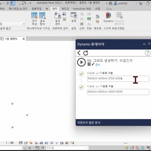
Task: Open Macro security icon
Action: coord(97,22)
